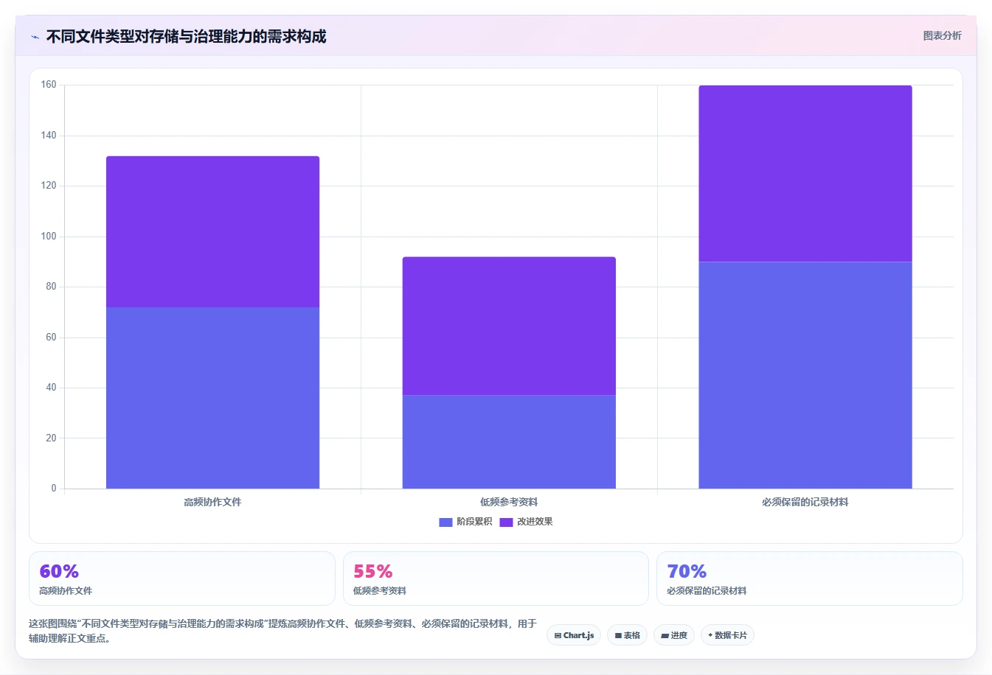Click the 必须保留的记录材料 purple bar segment
This screenshot has width=992, height=675.
[x=805, y=174]
